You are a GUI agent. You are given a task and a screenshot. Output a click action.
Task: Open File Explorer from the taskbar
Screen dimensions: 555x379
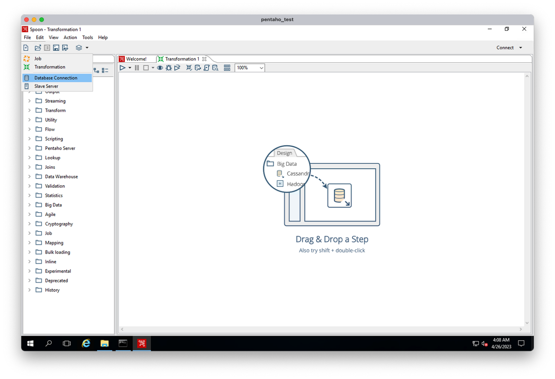104,344
